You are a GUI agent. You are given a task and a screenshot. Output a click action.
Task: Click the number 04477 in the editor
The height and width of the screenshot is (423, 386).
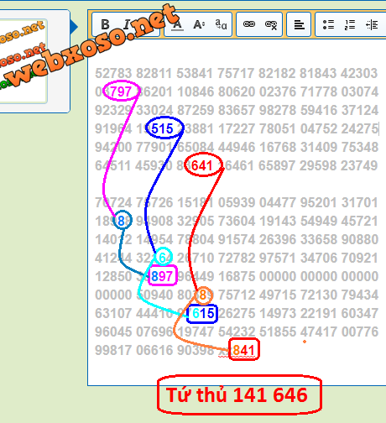point(278,202)
